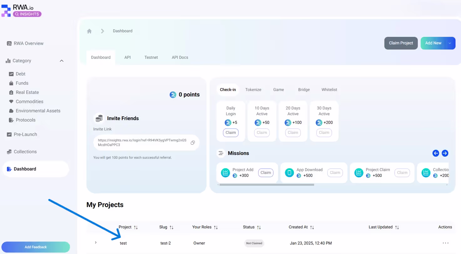Click the invite link text field
Viewport: 461px width, 254px height.
pos(146,143)
